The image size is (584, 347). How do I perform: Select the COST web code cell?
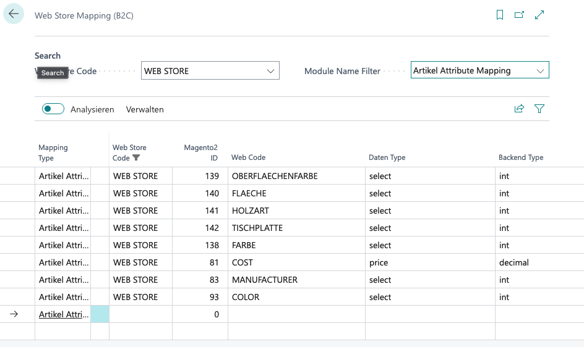click(296, 262)
